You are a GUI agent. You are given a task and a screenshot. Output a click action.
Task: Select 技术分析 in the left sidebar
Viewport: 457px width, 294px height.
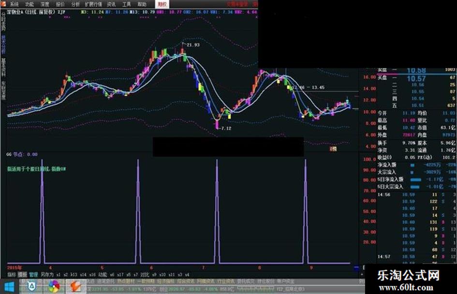click(3, 44)
